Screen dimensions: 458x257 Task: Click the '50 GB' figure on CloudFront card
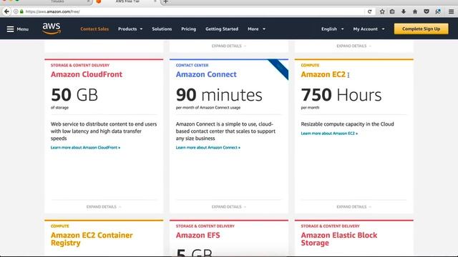point(74,95)
